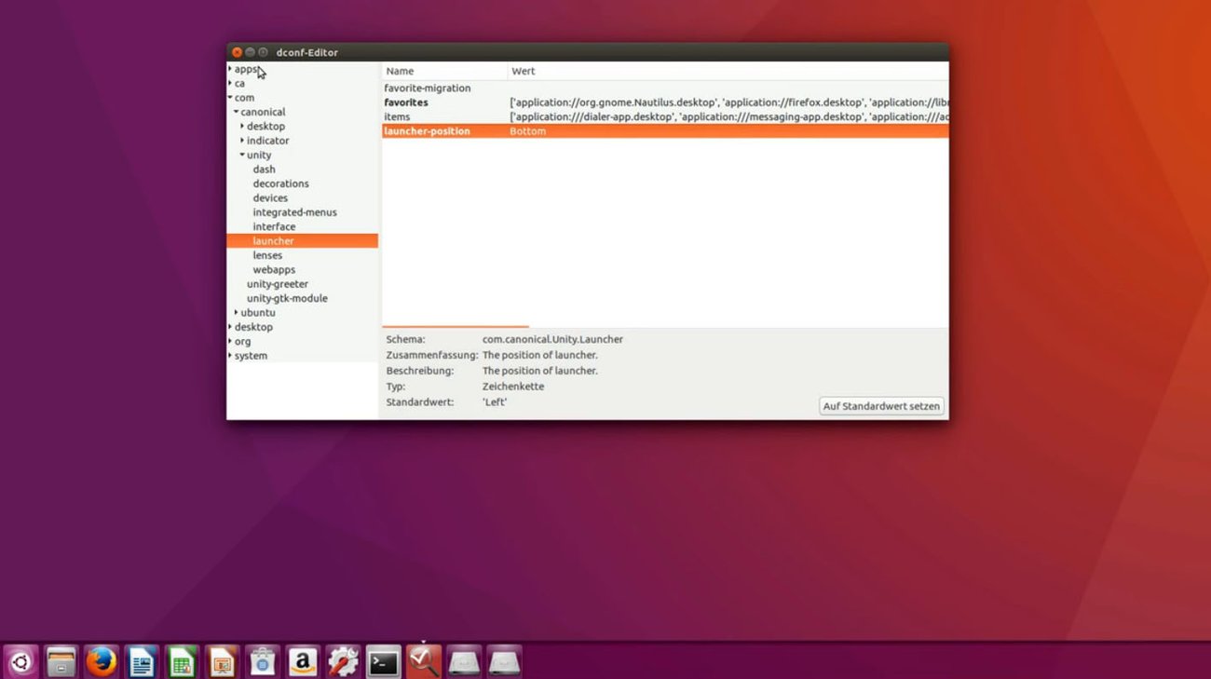The image size is (1211, 679).
Task: Collapse the unity tree node
Action: tap(242, 155)
